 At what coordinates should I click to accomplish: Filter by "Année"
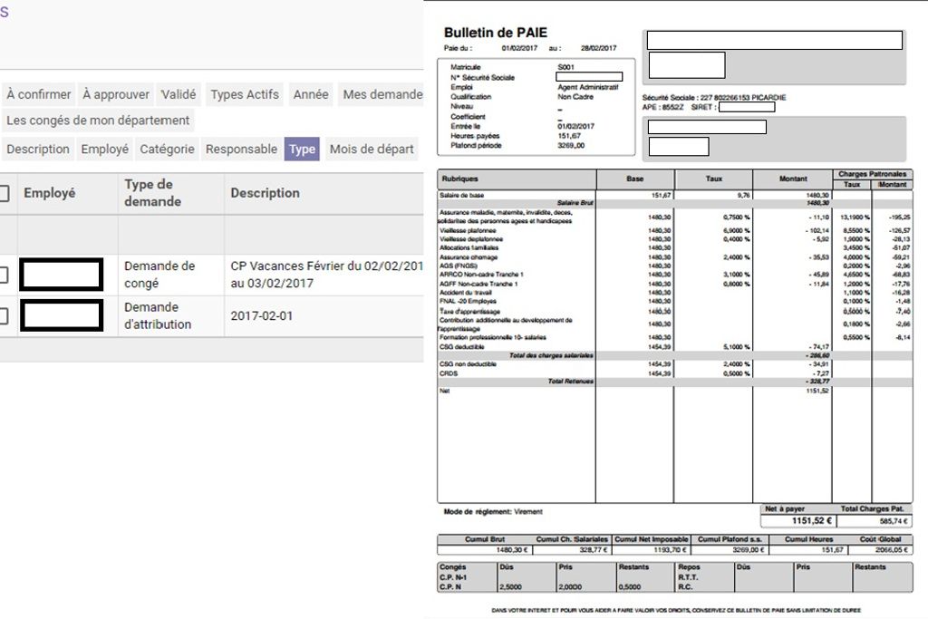311,94
